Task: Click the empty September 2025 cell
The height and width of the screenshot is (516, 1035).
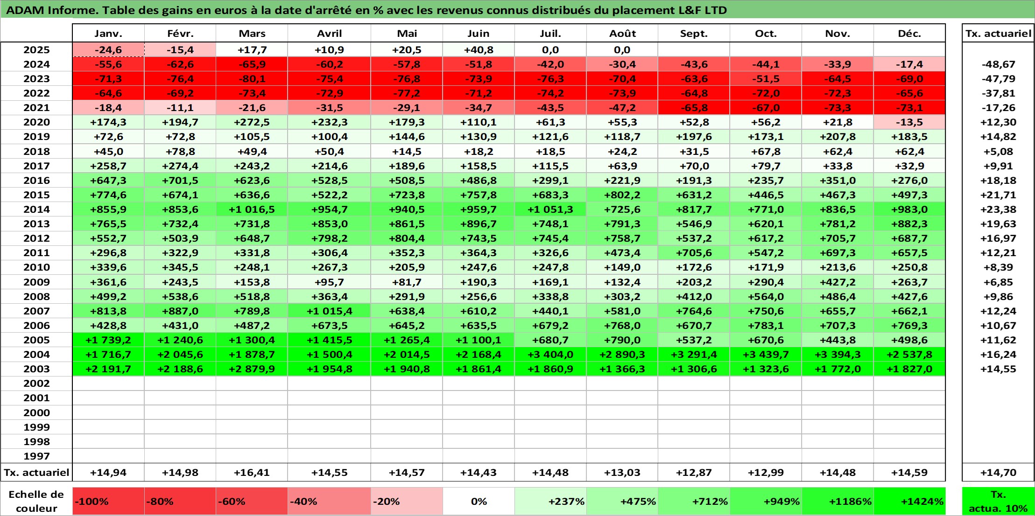Action: [694, 50]
